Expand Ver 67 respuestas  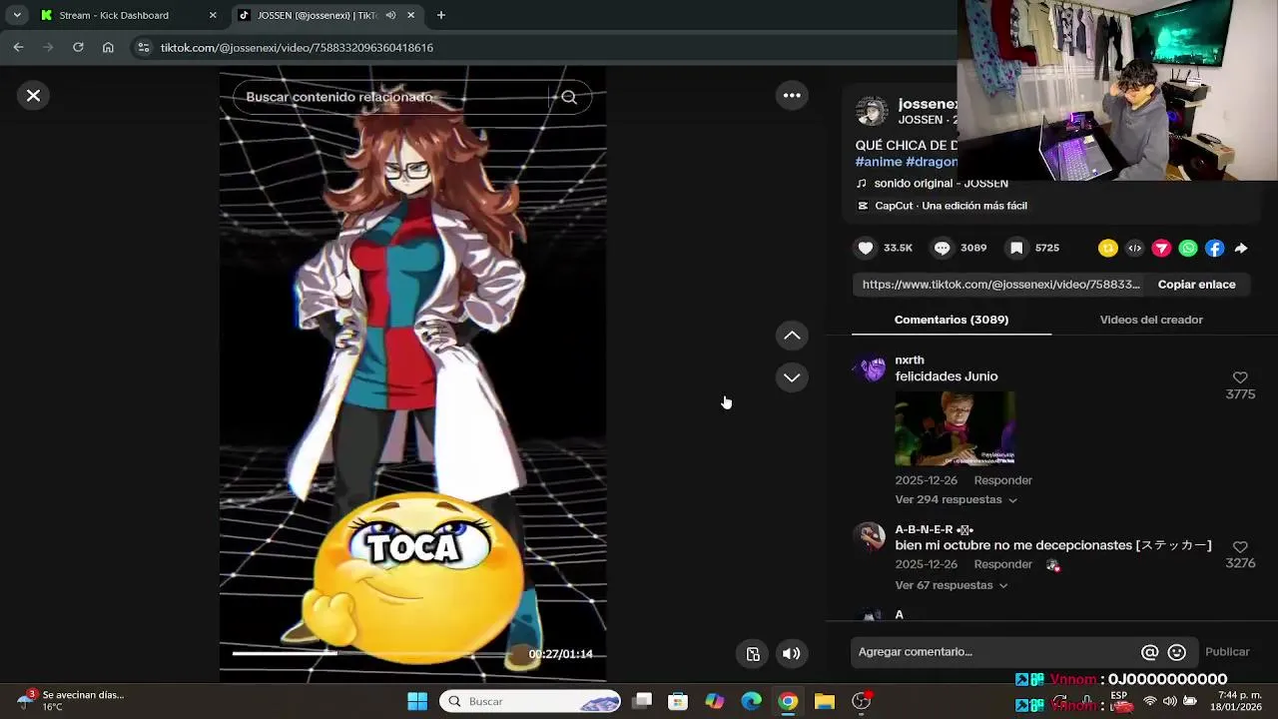pyautogui.click(x=952, y=585)
